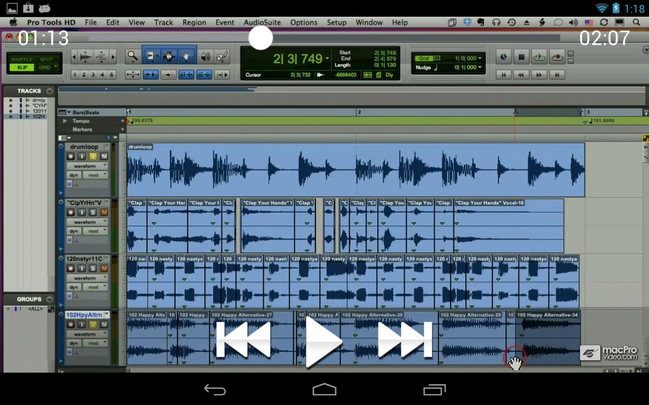The height and width of the screenshot is (405, 649).
Task: Toggle solo on the 102HpyAltrn track
Action: pos(93,325)
